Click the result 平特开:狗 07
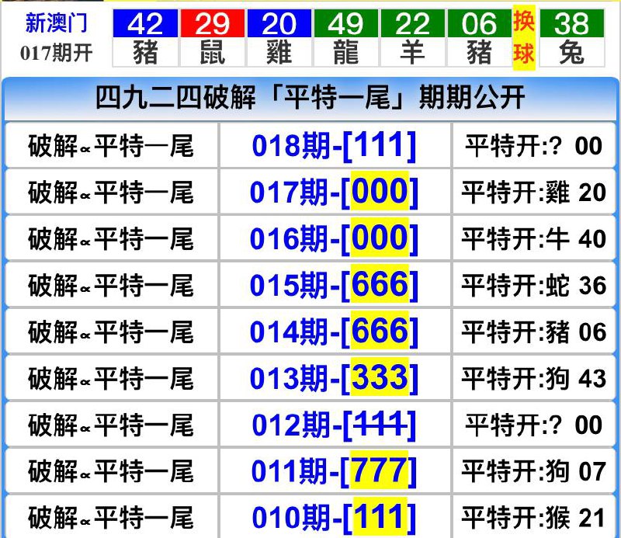This screenshot has width=621, height=538. [x=534, y=471]
